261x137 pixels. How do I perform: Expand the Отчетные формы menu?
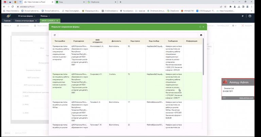click(27, 16)
